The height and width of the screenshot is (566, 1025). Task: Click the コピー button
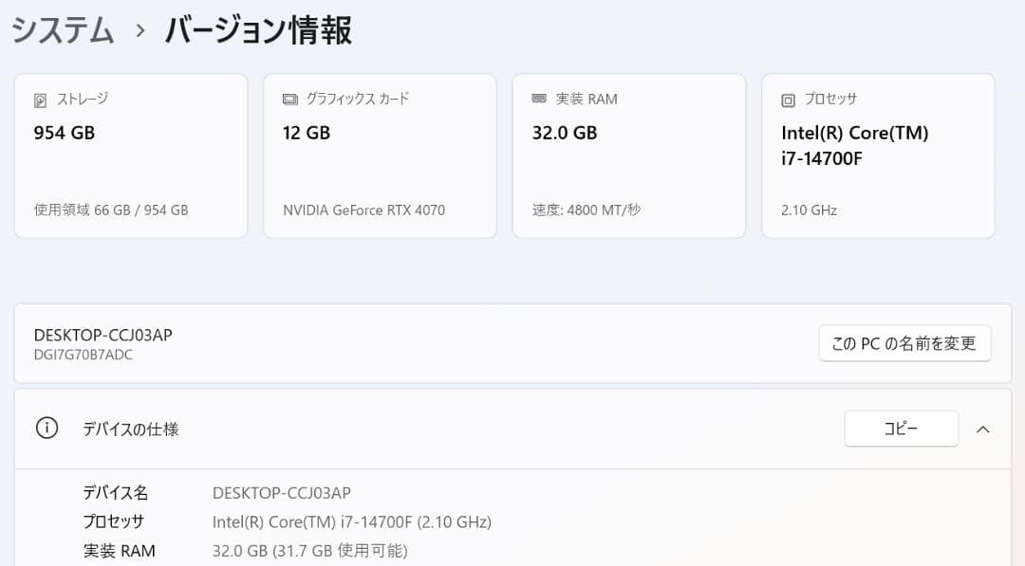click(900, 428)
